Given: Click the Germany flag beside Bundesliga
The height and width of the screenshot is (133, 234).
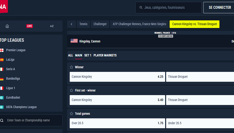Looking at the screenshot, I should [x=2, y=79].
